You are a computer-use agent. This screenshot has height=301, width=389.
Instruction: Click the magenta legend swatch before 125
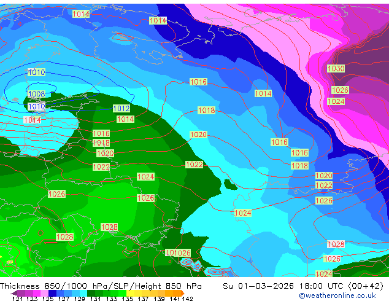click(x=37, y=293)
